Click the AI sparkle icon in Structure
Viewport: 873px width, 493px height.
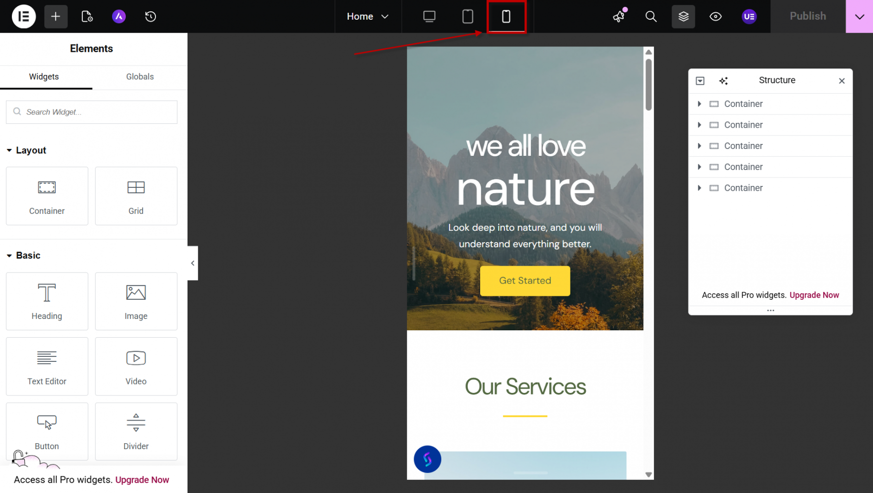click(x=723, y=81)
